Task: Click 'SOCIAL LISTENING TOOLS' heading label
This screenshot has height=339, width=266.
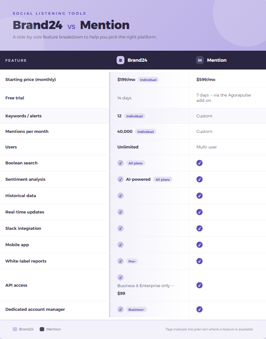Action: pos(50,13)
